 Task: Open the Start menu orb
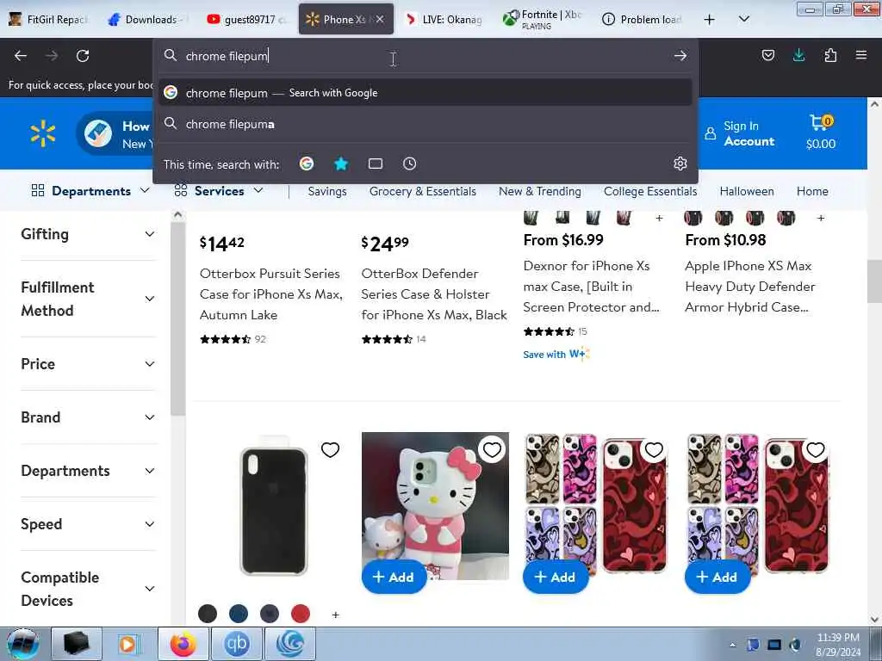click(23, 644)
